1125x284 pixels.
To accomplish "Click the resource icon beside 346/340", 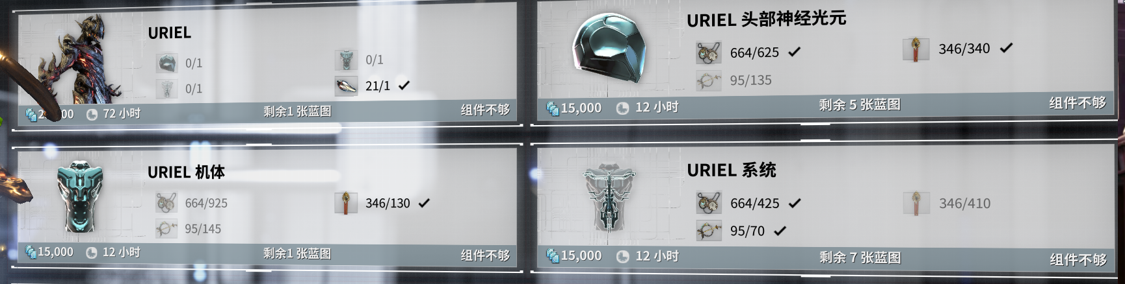I will tap(916, 49).
